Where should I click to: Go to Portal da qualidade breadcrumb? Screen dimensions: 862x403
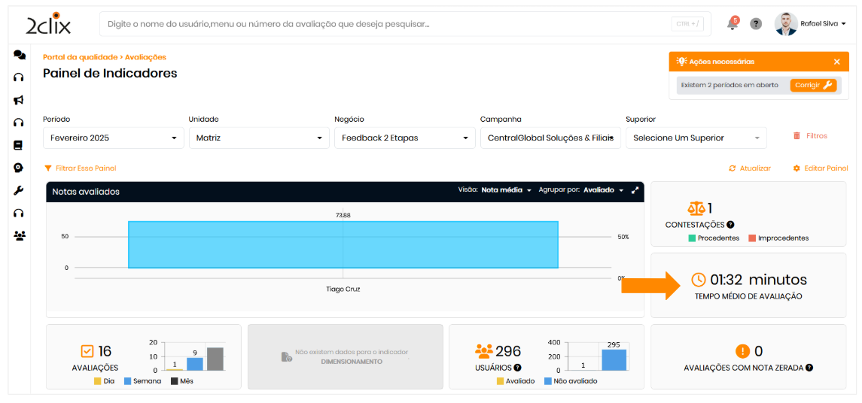coord(80,57)
